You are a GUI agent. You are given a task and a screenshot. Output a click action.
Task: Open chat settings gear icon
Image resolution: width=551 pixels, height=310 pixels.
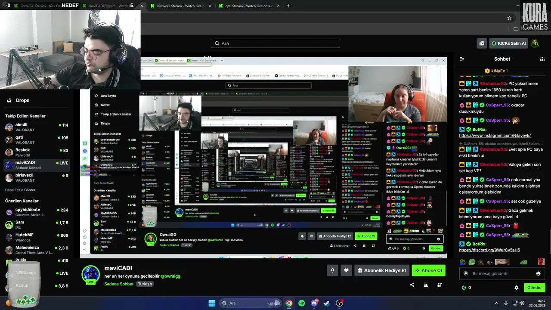click(517, 288)
